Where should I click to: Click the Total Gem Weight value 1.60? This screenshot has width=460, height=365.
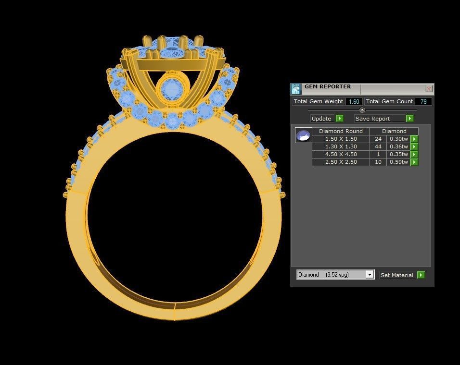click(354, 101)
